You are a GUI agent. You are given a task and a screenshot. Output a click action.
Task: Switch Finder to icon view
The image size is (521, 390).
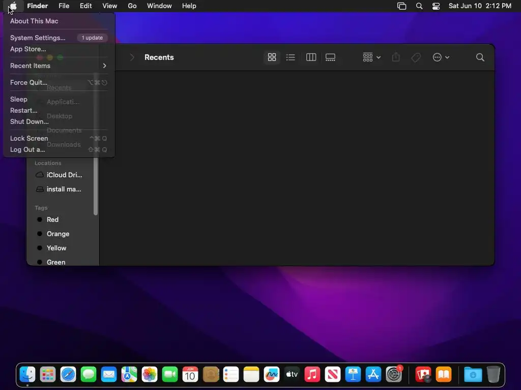point(272,57)
